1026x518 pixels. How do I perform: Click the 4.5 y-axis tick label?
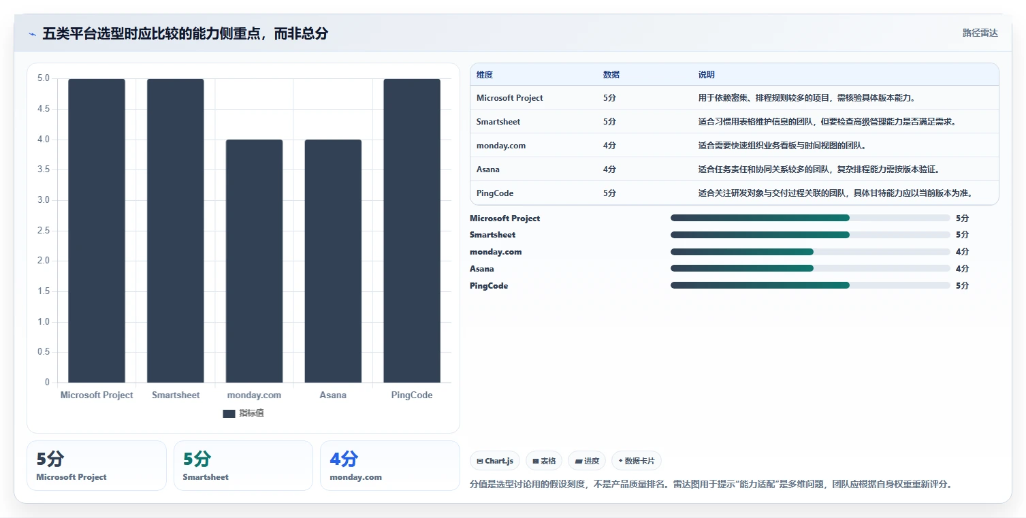pyautogui.click(x=44, y=109)
